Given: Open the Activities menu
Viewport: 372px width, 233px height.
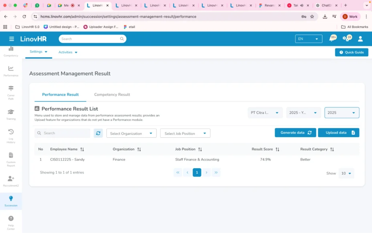Looking at the screenshot, I should [68, 52].
